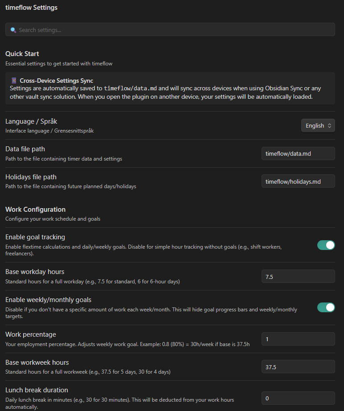The width and height of the screenshot is (344, 411).
Task: Click the Enable goal tracking label
Action: coord(35,237)
